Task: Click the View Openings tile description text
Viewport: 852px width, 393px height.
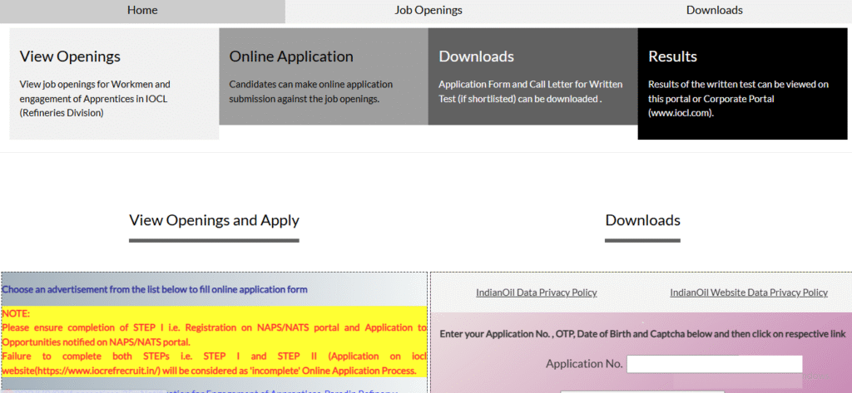Action: point(94,98)
